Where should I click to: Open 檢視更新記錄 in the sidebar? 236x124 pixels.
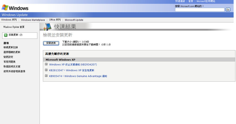point(11,47)
